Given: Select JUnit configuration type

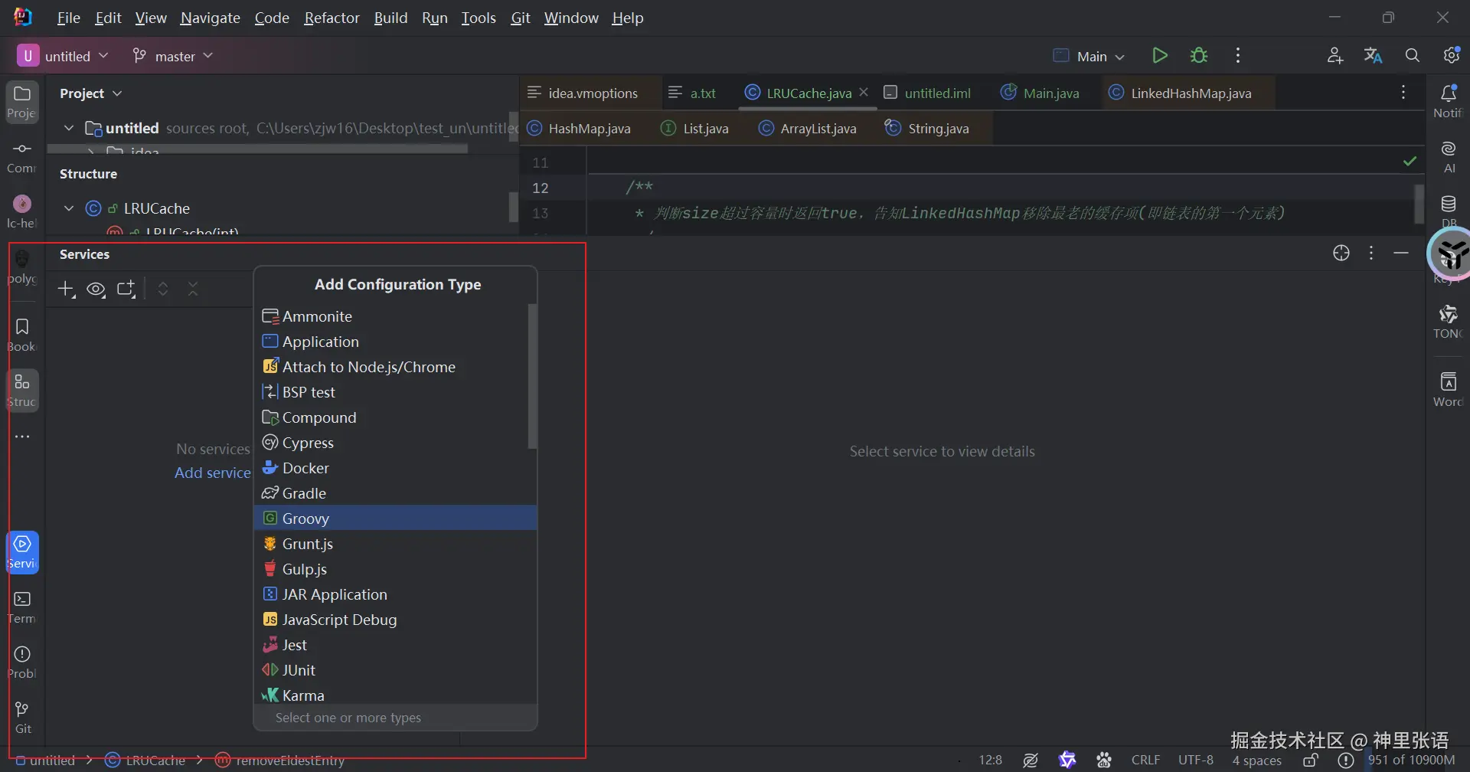Looking at the screenshot, I should (395, 670).
